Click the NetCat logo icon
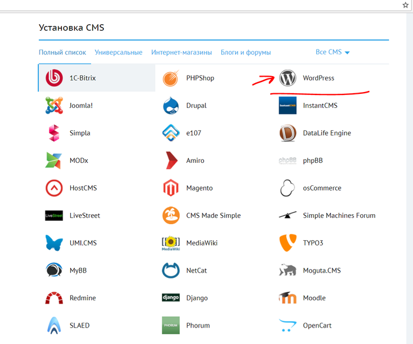The height and width of the screenshot is (344, 413). [x=171, y=270]
